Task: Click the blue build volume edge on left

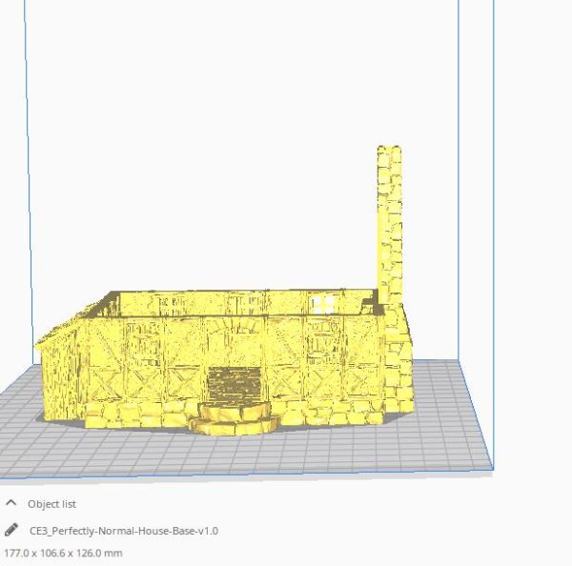Action: point(29,191)
